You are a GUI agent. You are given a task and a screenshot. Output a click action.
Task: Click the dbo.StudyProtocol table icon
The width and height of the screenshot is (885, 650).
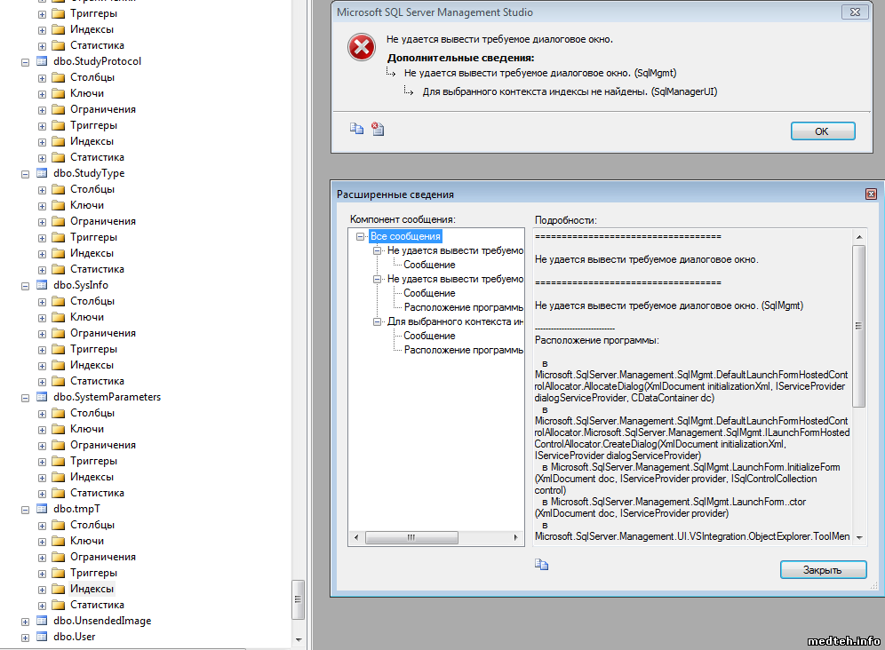(x=41, y=61)
